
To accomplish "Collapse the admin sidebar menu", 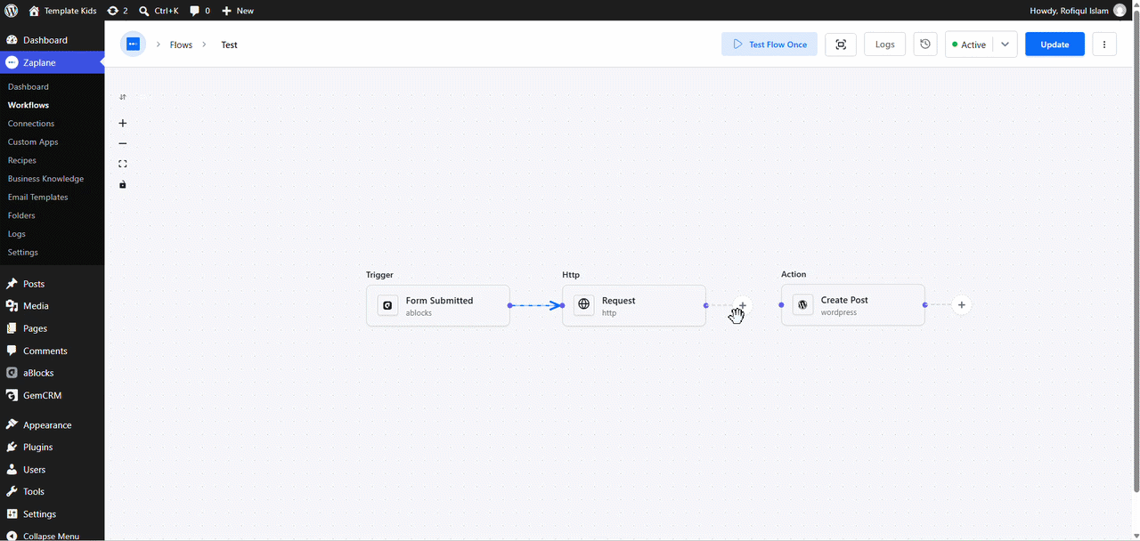I will tap(52, 536).
